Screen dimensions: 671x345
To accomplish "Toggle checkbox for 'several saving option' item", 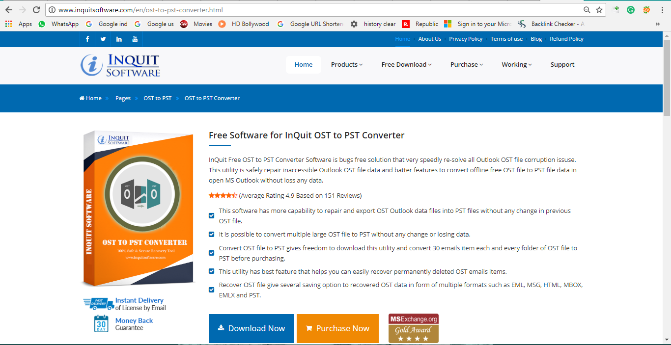I will click(x=212, y=290).
